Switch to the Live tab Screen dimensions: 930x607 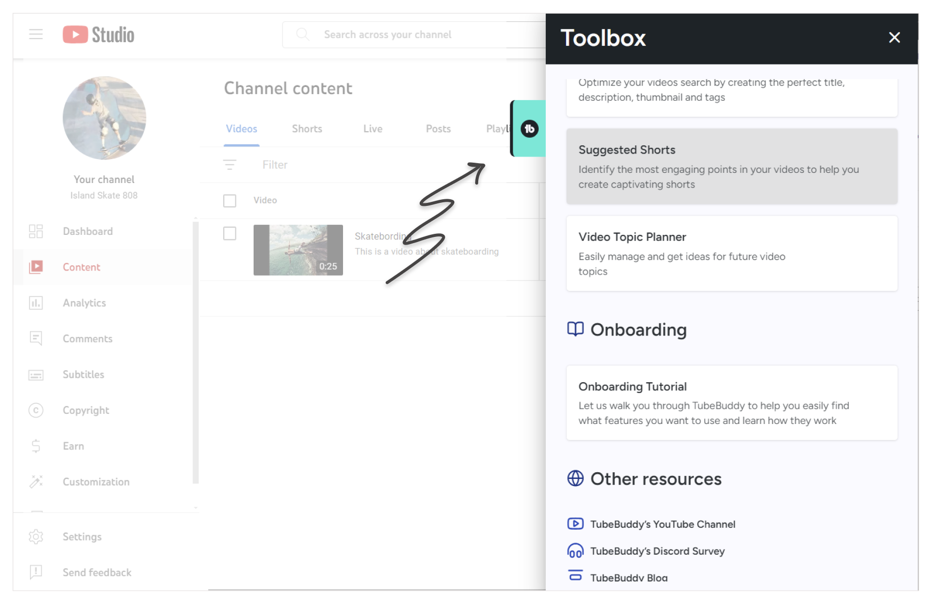[x=373, y=129]
